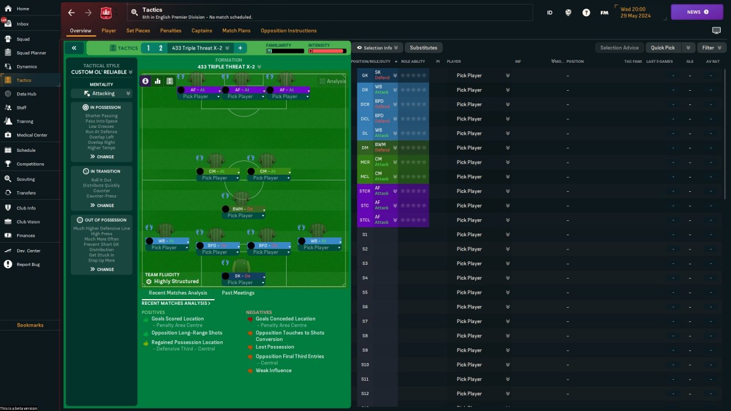
Task: Open the Selection Info dropdown
Action: 377,48
